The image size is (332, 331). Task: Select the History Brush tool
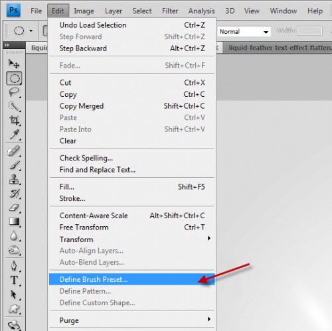[14, 194]
